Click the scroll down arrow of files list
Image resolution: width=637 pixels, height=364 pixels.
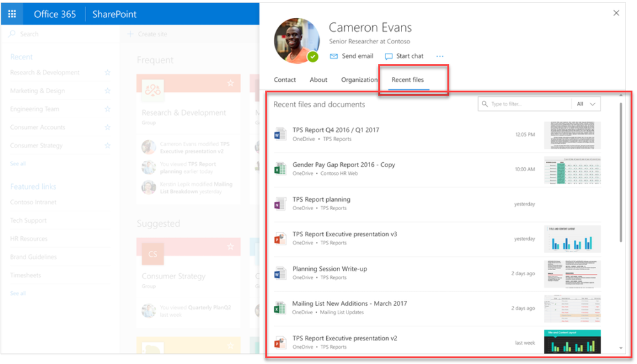(621, 348)
